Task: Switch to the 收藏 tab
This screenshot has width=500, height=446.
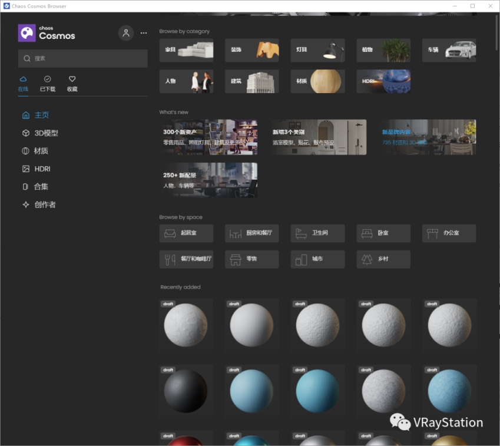Action: [72, 84]
